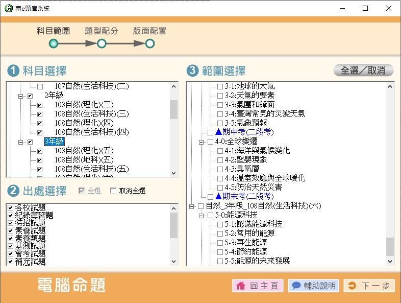Collapse the 4-0:全球變遷 chapter node
401x303 pixels.
click(x=201, y=142)
